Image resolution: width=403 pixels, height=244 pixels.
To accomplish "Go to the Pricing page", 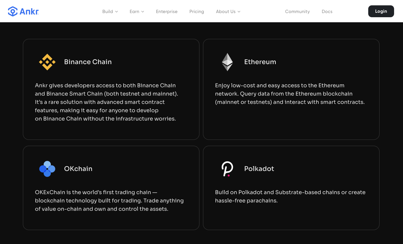I will coord(197,12).
